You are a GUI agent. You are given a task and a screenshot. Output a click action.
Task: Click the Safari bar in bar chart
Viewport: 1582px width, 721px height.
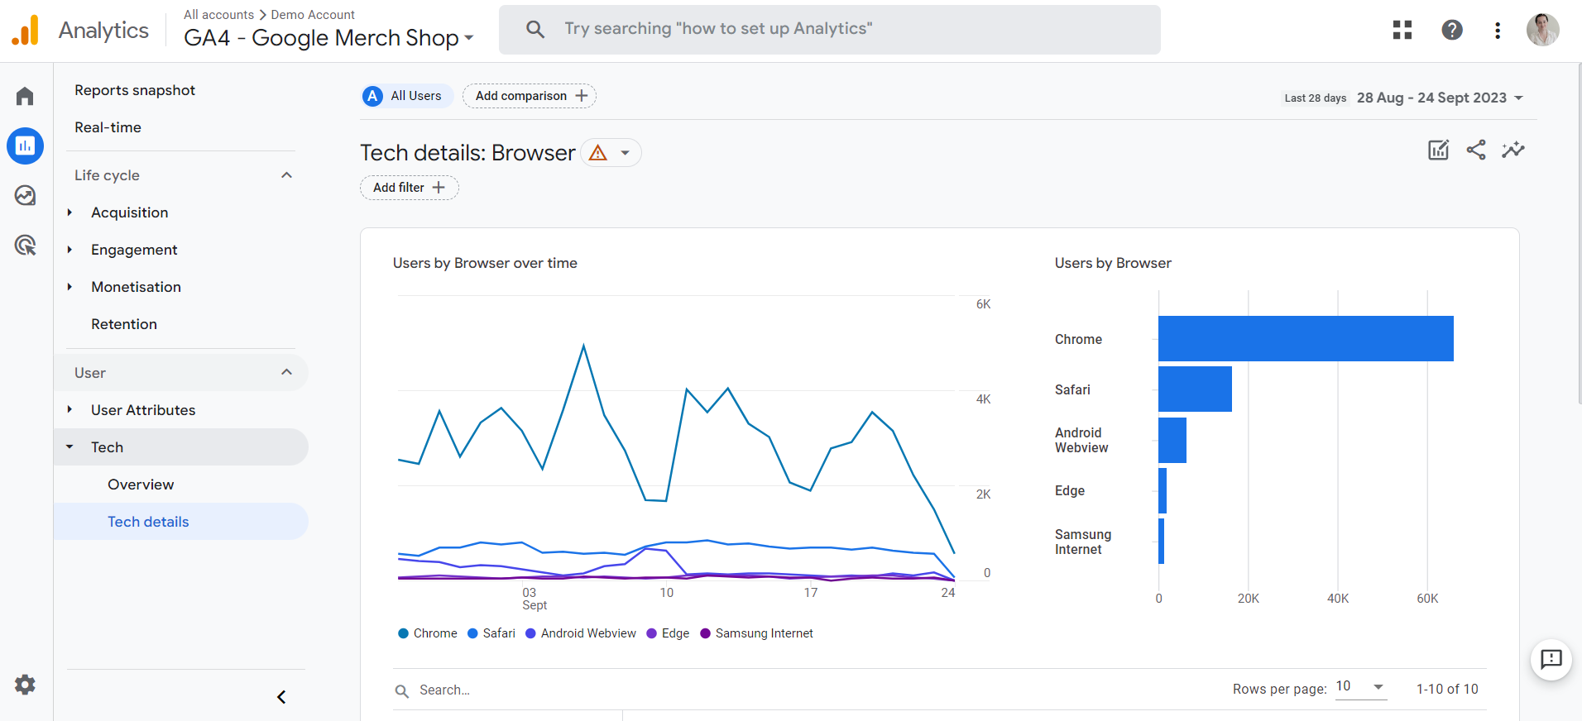point(1195,389)
